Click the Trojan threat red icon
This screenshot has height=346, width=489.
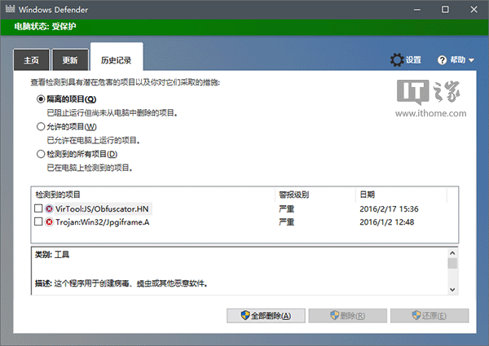[x=50, y=221]
